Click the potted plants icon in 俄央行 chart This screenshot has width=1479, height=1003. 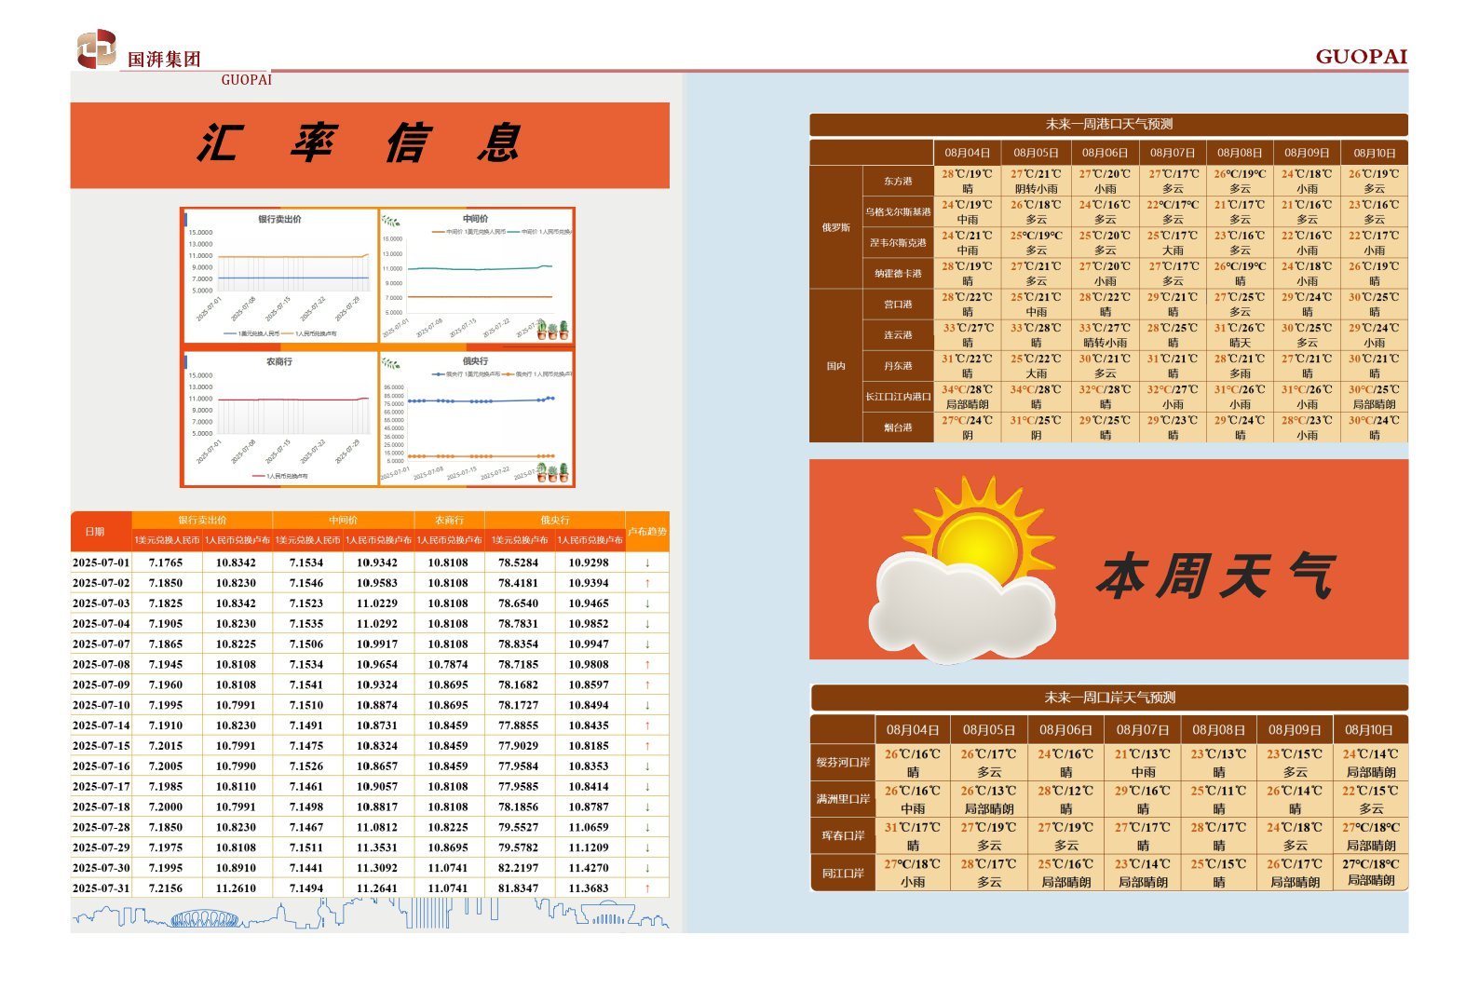point(552,472)
